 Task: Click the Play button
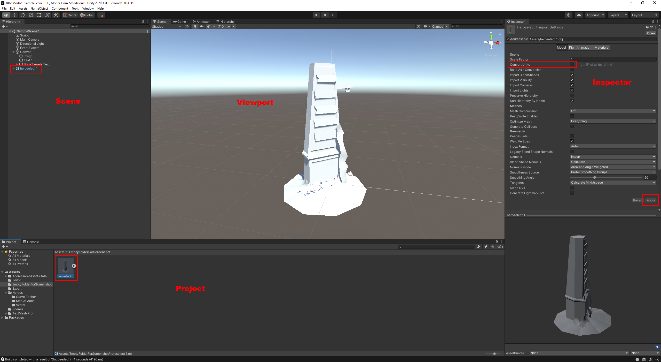pos(316,15)
